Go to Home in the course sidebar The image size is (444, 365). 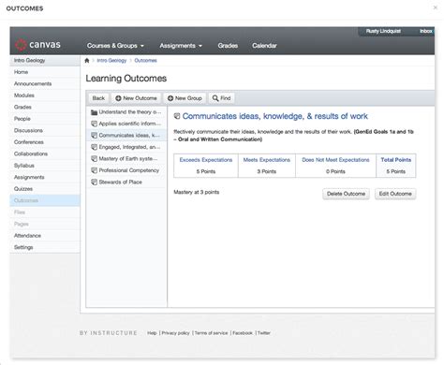pos(45,72)
